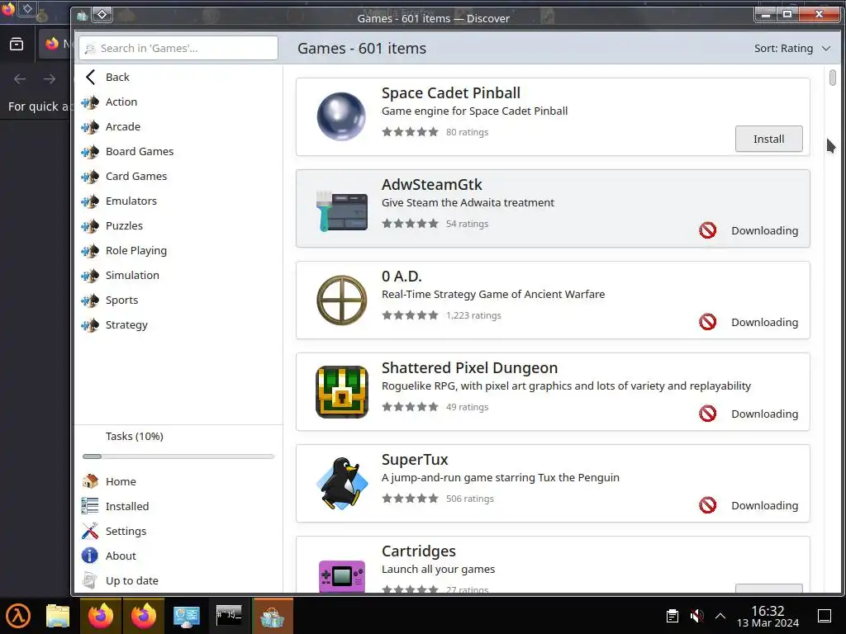This screenshot has height=634, width=846.
Task: Click the Emulators category icon
Action: click(x=90, y=201)
